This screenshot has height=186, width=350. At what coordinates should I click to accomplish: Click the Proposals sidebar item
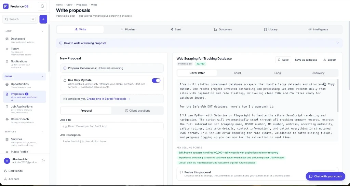(x=25, y=97)
